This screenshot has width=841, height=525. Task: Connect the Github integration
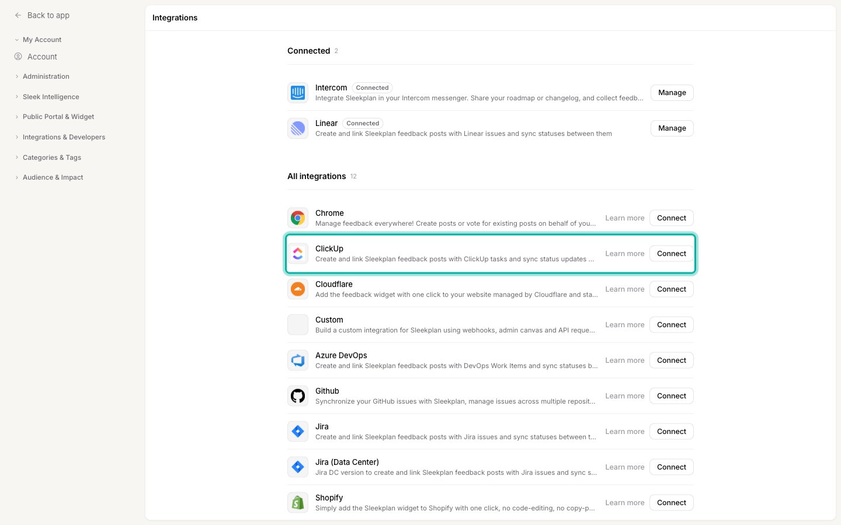pyautogui.click(x=672, y=396)
